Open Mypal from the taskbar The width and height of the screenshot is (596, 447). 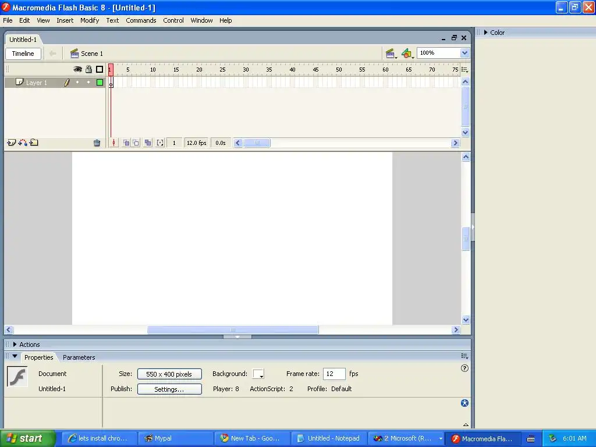click(x=175, y=438)
